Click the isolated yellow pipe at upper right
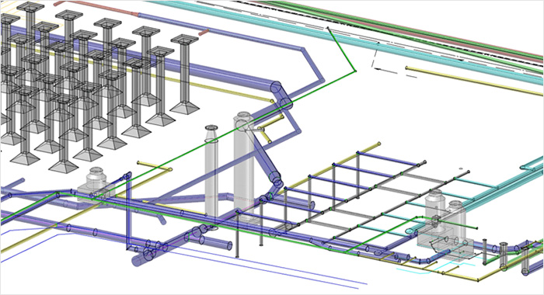Image resolution: width=544 pixels, height=295 pixels. pyautogui.click(x=474, y=81)
